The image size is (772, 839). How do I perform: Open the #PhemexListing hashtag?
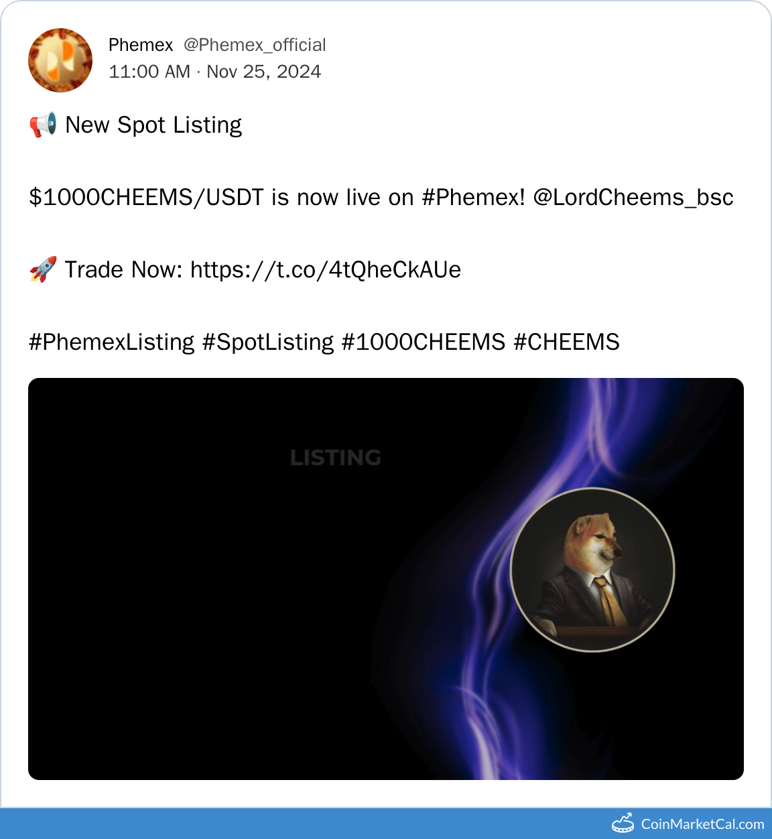(x=111, y=342)
